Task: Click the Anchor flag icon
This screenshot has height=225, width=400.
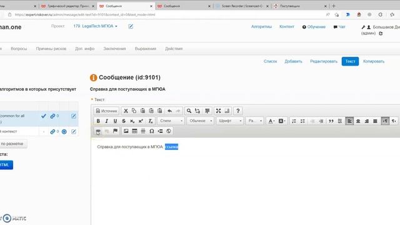Action: 115,131
